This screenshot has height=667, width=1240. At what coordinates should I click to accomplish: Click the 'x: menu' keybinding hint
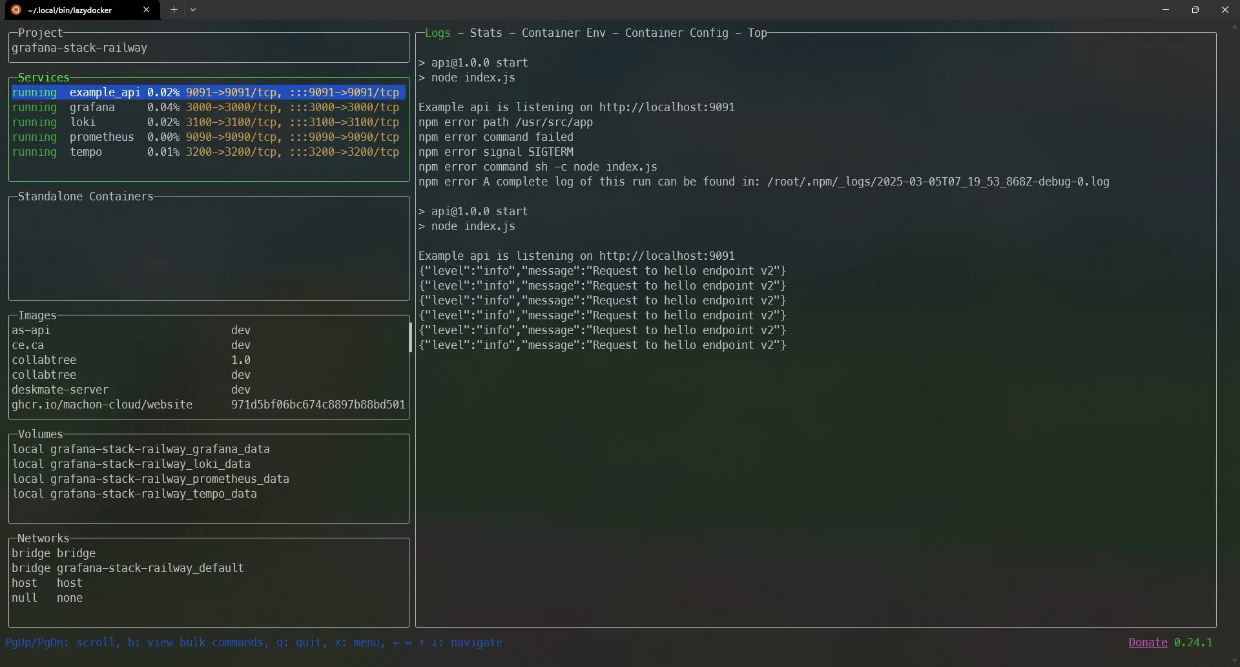coord(356,642)
